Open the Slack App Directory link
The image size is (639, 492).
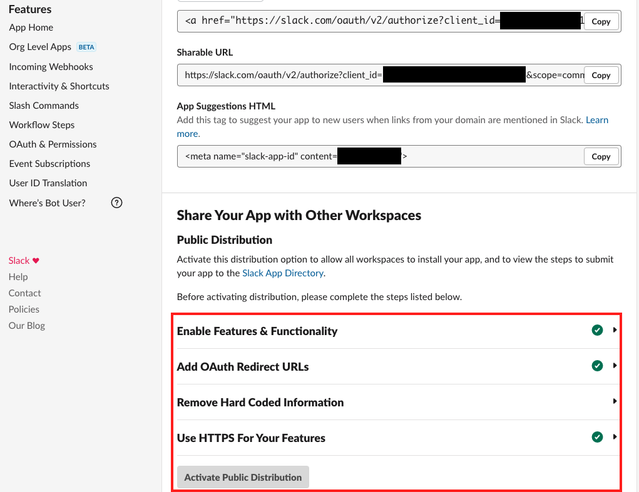(x=283, y=273)
